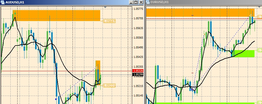Click the AUDUSD chart shift triangle marker
The width and height of the screenshot is (262, 104).
click(x=105, y=7)
